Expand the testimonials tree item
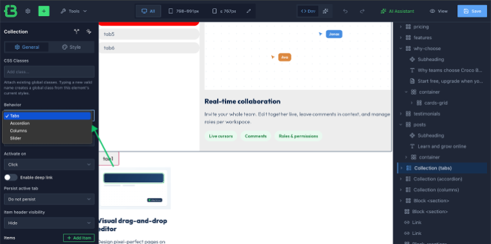The height and width of the screenshot is (244, 491). coord(401,113)
